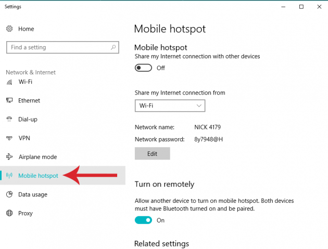
Task: Click the VPN icon in sidebar
Action: (x=9, y=138)
